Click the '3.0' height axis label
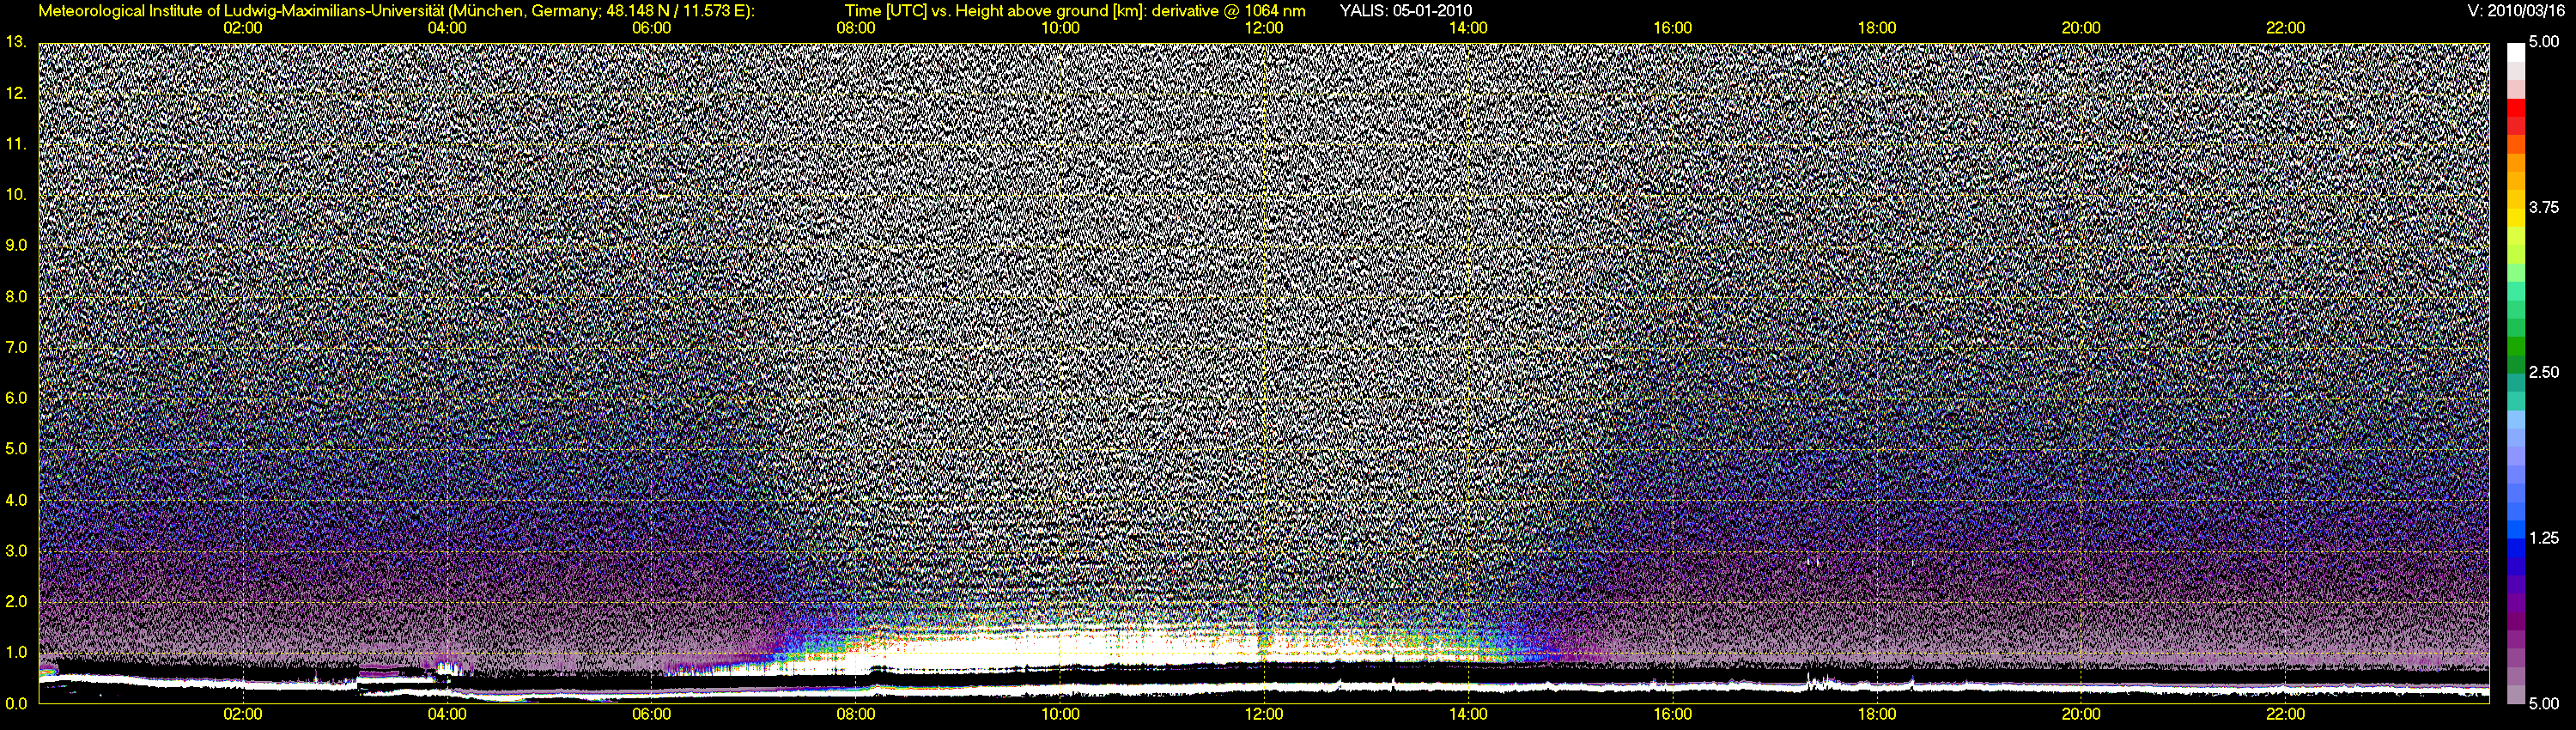 [15, 550]
